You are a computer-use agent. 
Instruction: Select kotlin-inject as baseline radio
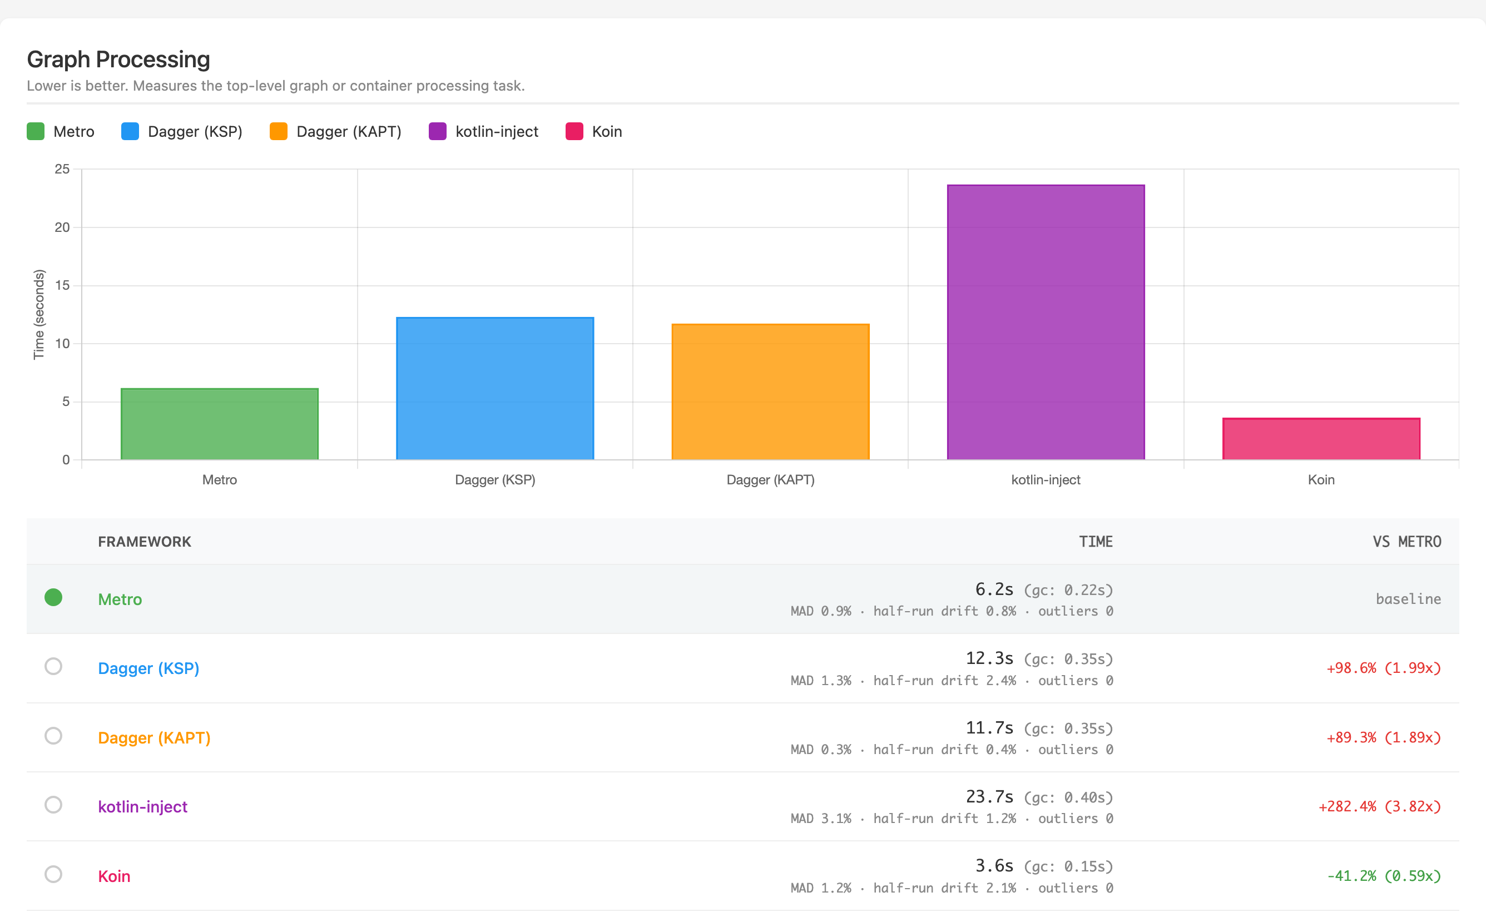point(53,805)
